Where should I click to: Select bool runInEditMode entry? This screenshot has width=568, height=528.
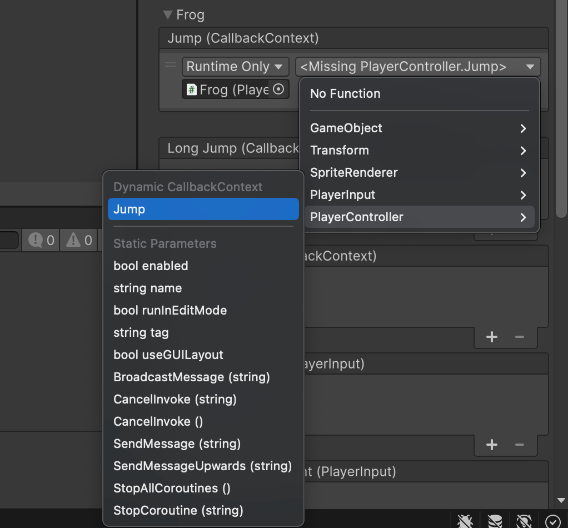tap(203, 310)
